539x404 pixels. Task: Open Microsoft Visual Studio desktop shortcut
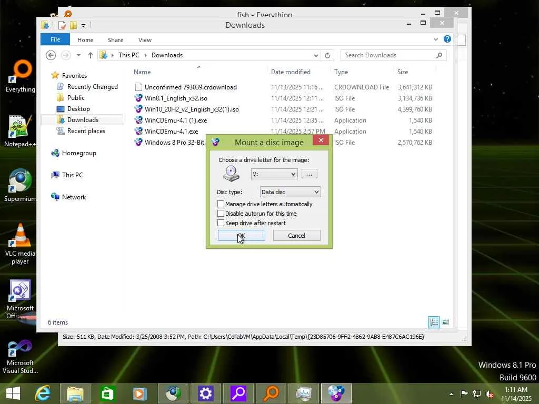point(20,357)
